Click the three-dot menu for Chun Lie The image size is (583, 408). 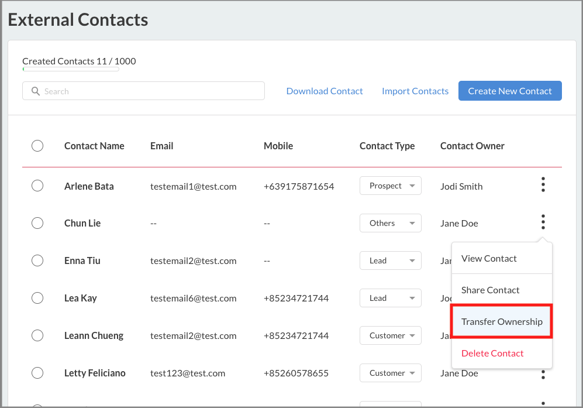click(x=543, y=222)
